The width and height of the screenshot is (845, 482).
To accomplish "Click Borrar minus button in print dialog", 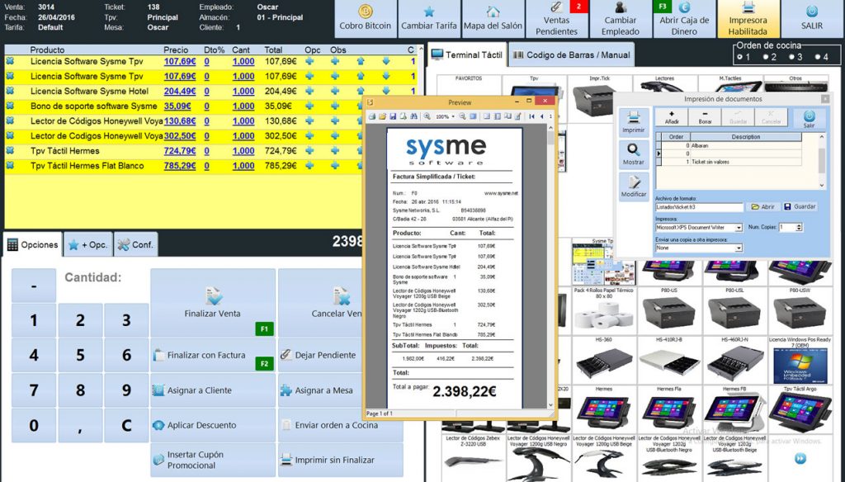I will click(705, 117).
